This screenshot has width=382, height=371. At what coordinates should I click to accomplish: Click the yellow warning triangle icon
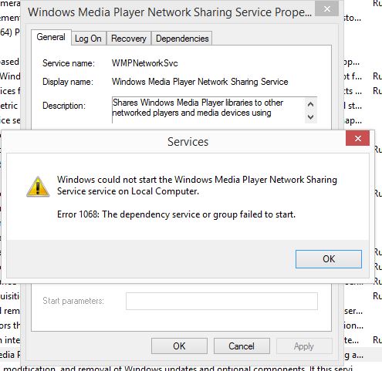[x=38, y=187]
